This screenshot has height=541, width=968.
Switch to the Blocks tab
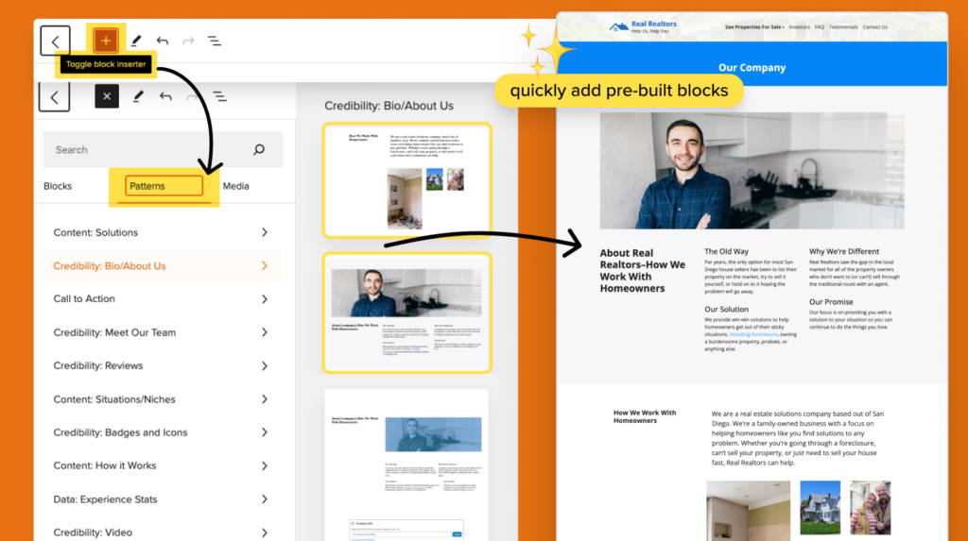point(58,186)
